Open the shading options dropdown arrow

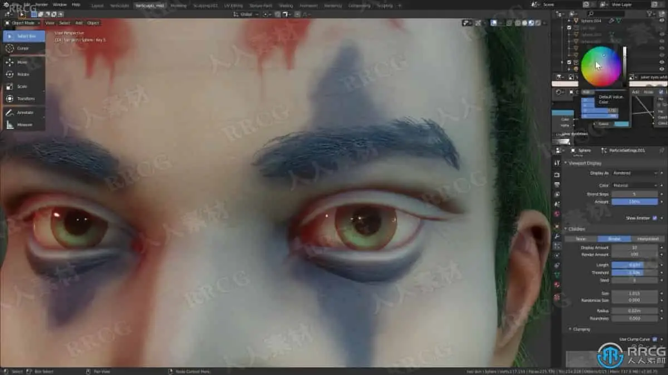coord(546,23)
